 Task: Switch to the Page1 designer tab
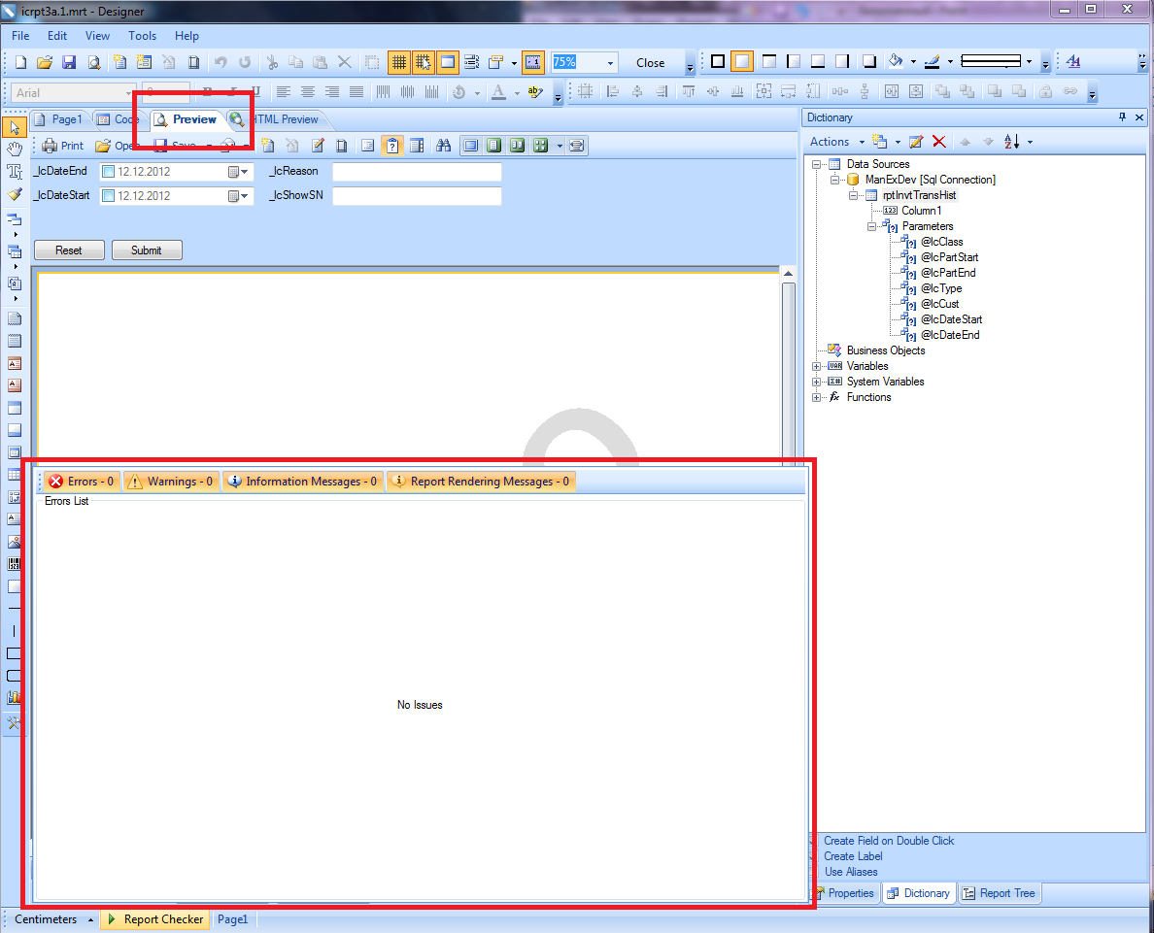[x=59, y=119]
